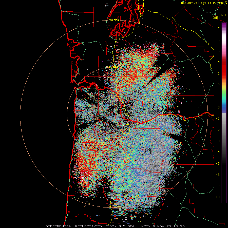The width and height of the screenshot is (228, 228).
Task: Select the 4 dB scale label
Action: 219,62
